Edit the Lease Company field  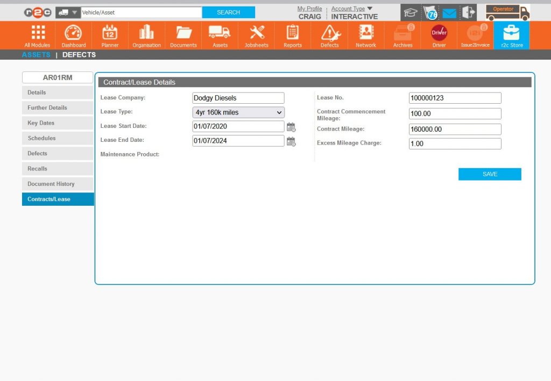coord(238,98)
